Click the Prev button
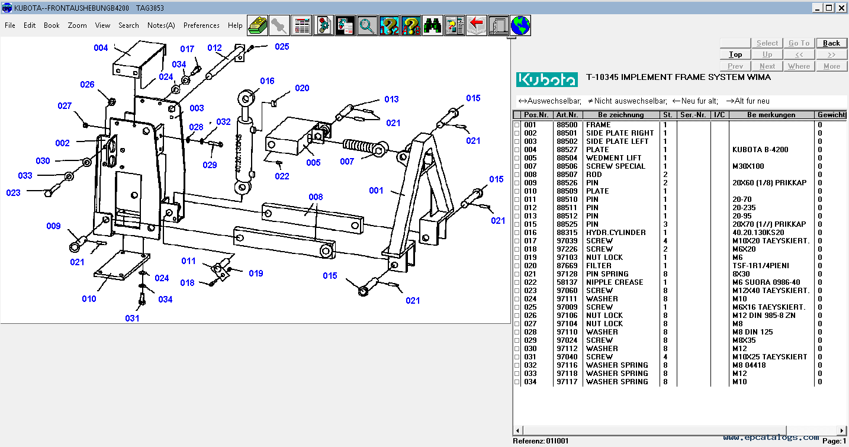The image size is (849, 447). click(x=735, y=66)
